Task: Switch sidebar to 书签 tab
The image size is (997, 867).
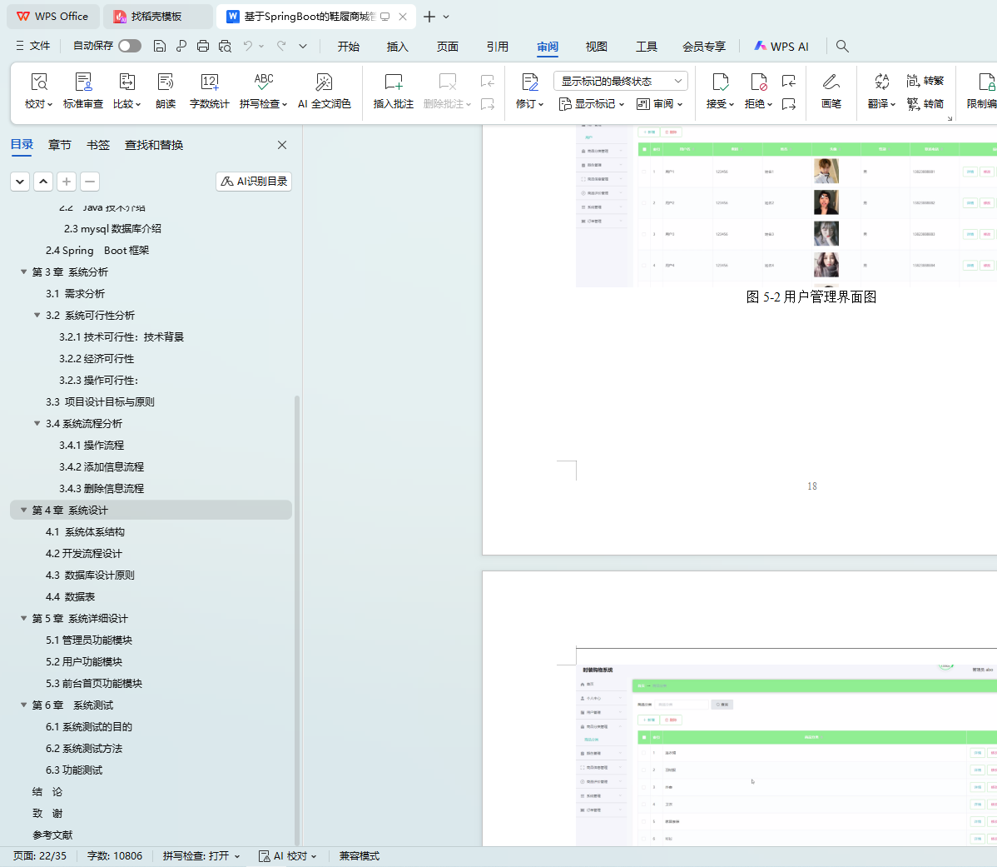Action: pos(98,145)
